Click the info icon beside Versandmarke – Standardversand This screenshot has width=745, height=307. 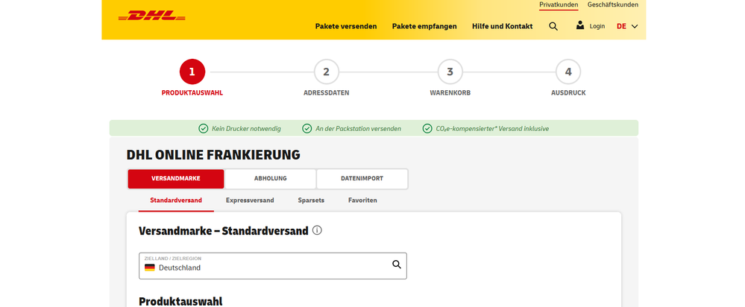pyautogui.click(x=317, y=231)
